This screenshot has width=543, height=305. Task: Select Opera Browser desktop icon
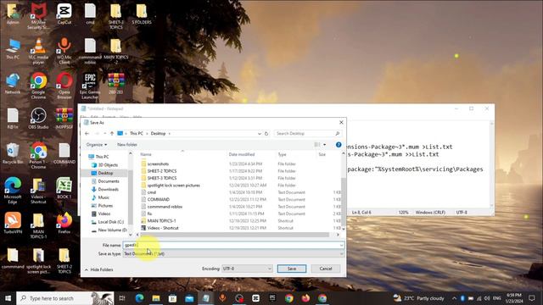[x=64, y=86]
